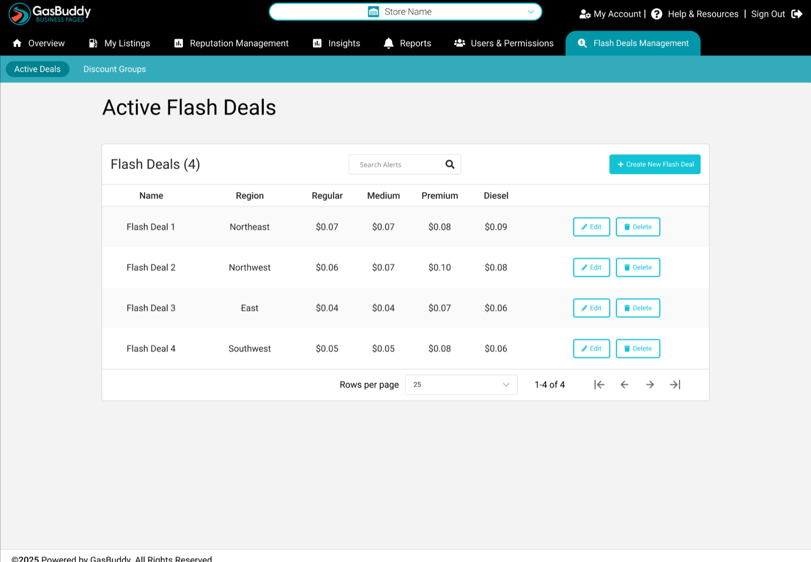Click the East region cell
811x562 pixels.
249,308
